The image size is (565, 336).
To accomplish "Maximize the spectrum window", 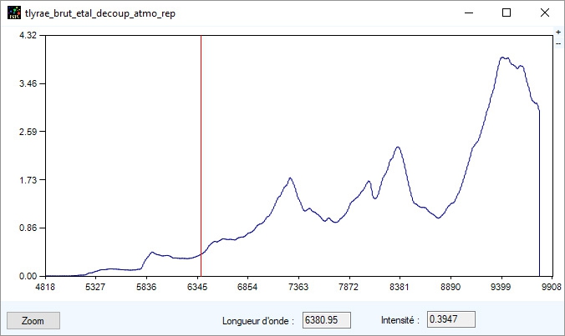I will 506,13.
